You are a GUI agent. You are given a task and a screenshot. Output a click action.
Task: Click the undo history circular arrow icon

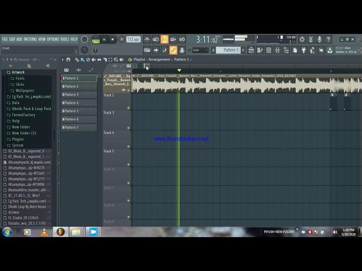click(302, 40)
